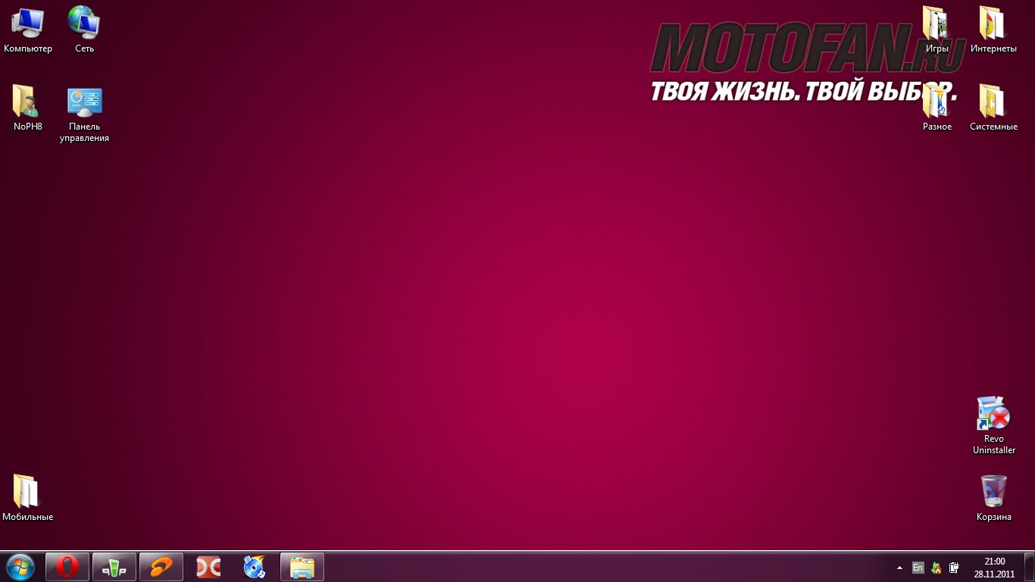Open Windows Explorer from the taskbar
Screen dimensions: 1035x582
coord(302,567)
